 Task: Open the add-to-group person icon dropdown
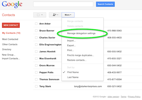55,15
